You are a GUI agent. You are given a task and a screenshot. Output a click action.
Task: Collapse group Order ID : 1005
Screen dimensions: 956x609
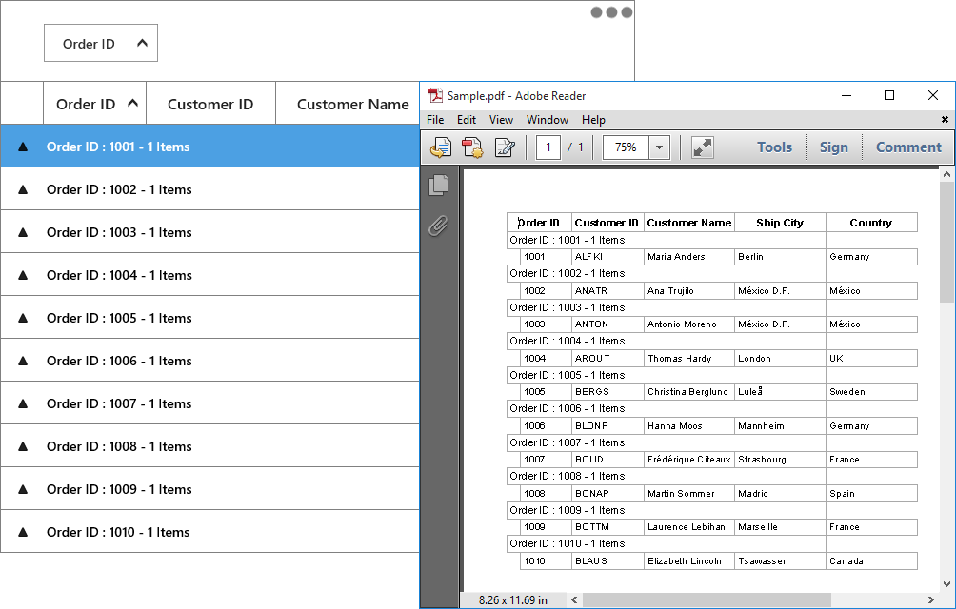pyautogui.click(x=23, y=318)
